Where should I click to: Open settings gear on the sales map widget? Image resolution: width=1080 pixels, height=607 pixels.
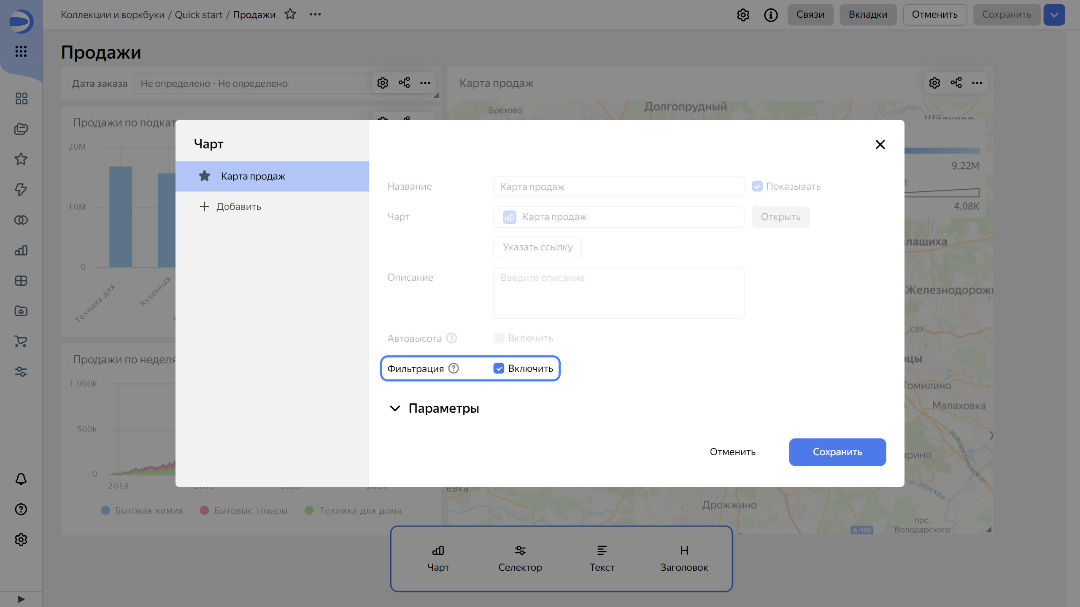(x=934, y=83)
